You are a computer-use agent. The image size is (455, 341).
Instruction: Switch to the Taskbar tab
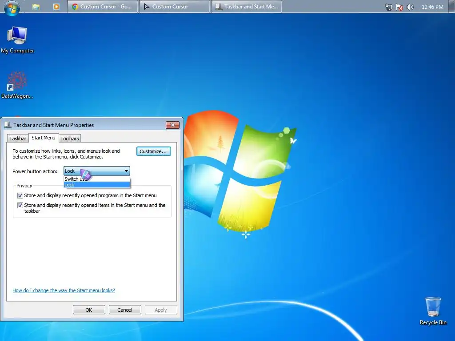[x=18, y=139]
